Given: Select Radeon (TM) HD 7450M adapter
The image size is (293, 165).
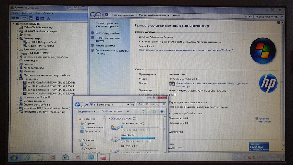Looking at the screenshot, I should coord(41,46).
